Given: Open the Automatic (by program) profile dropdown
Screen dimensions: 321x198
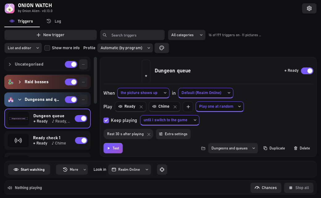Looking at the screenshot, I should tap(125, 48).
